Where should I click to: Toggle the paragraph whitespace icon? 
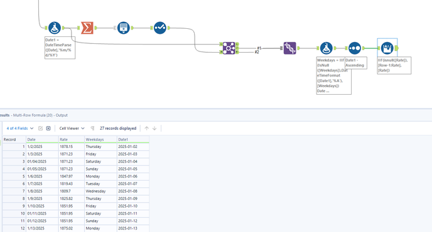click(92, 129)
